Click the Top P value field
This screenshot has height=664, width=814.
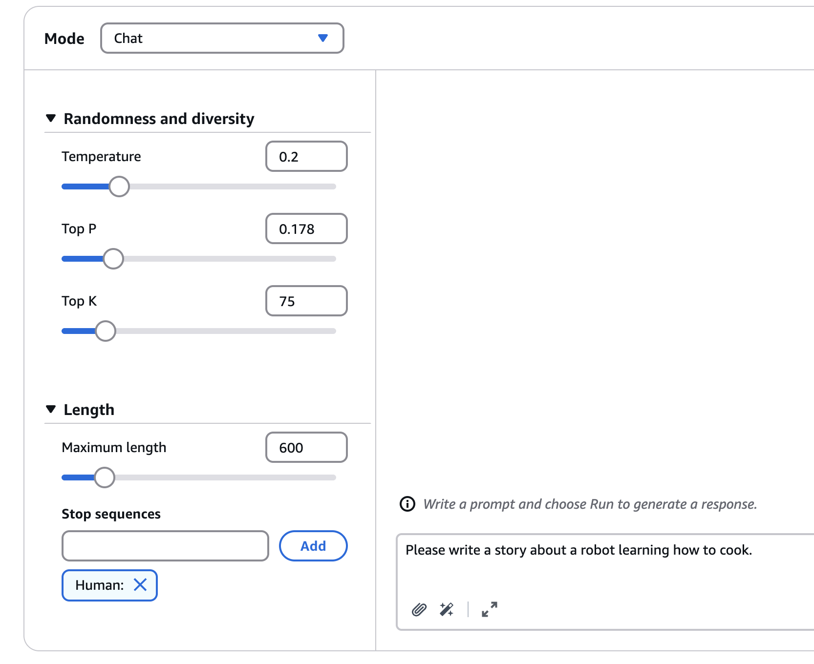click(x=306, y=228)
